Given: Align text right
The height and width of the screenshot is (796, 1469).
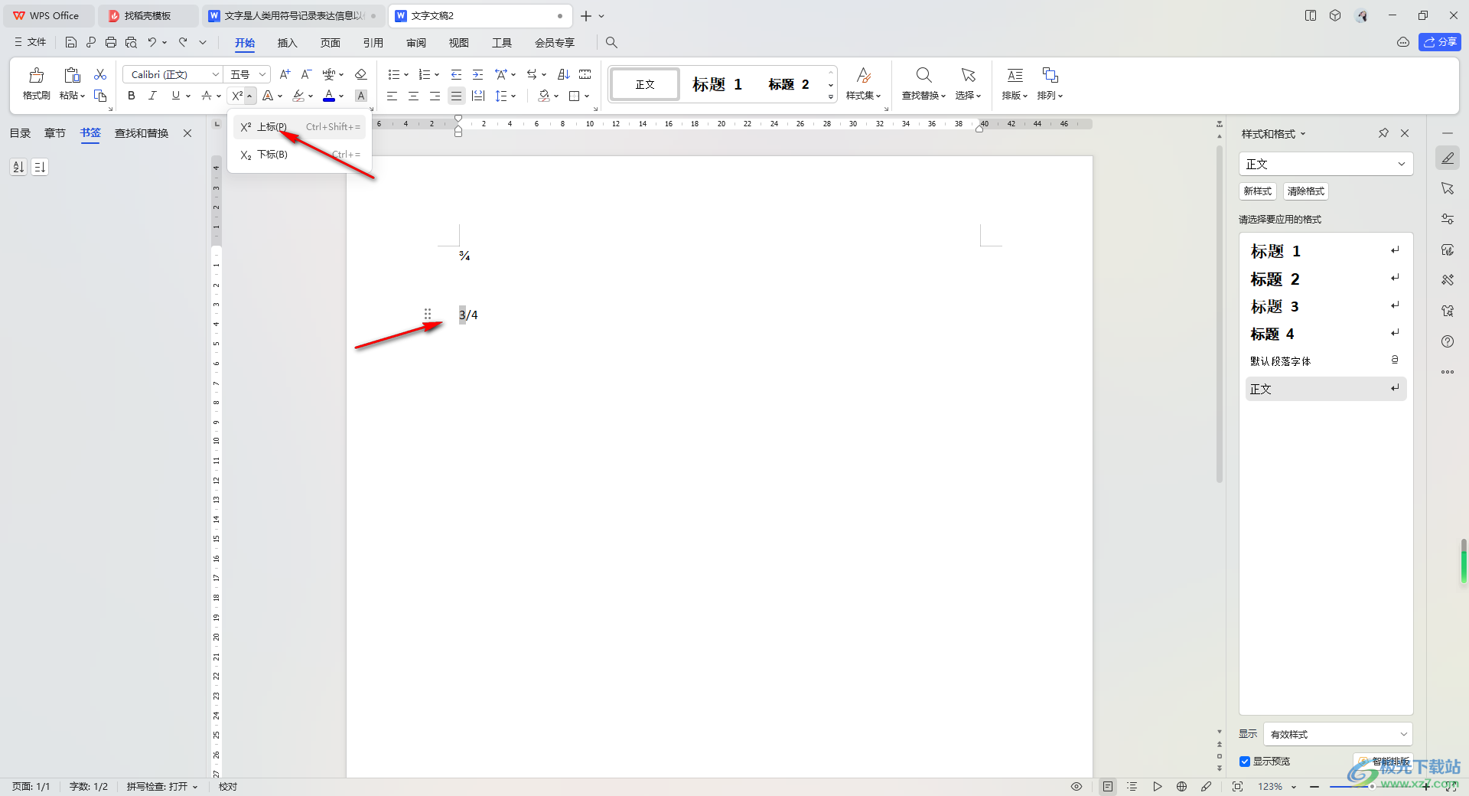Looking at the screenshot, I should pyautogui.click(x=435, y=96).
